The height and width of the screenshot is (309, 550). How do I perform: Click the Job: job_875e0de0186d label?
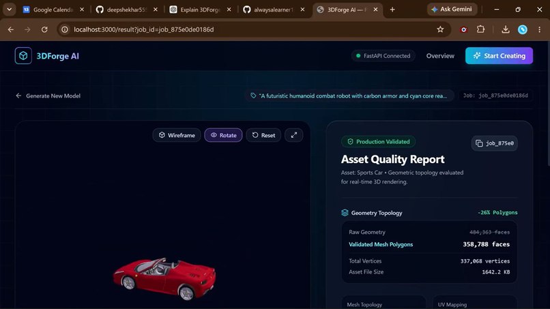pyautogui.click(x=495, y=95)
